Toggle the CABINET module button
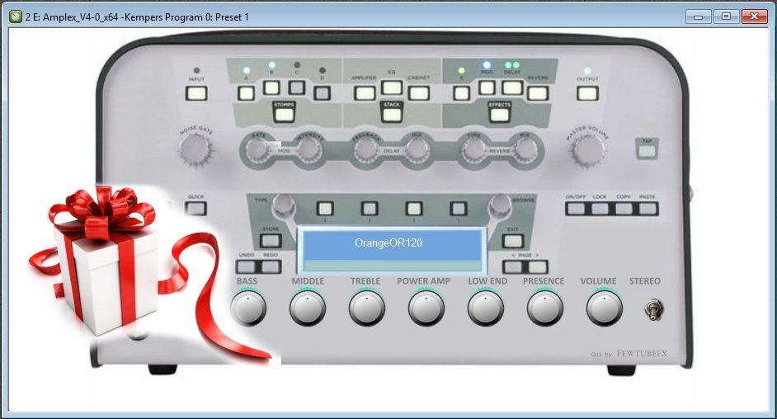The height and width of the screenshot is (419, 777). (x=419, y=93)
